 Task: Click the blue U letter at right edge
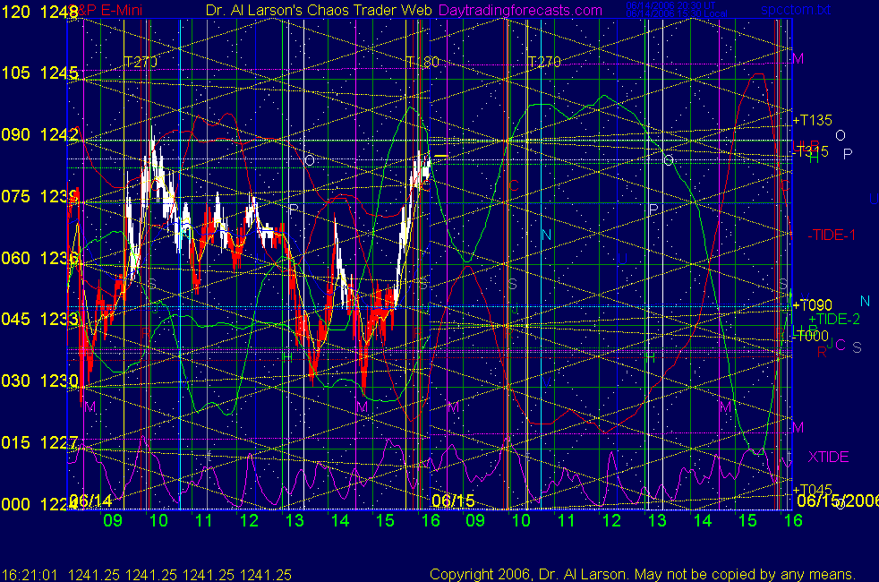click(x=874, y=199)
